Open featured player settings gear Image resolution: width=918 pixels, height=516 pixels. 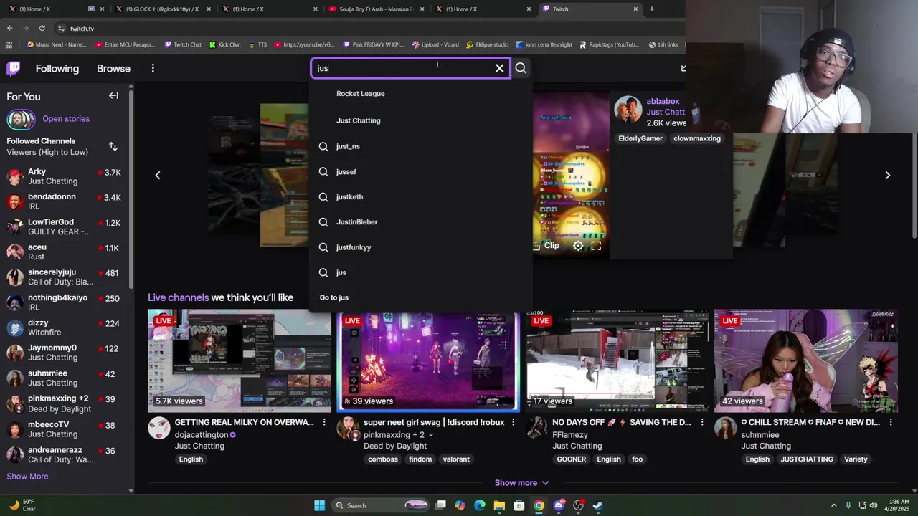tap(578, 246)
